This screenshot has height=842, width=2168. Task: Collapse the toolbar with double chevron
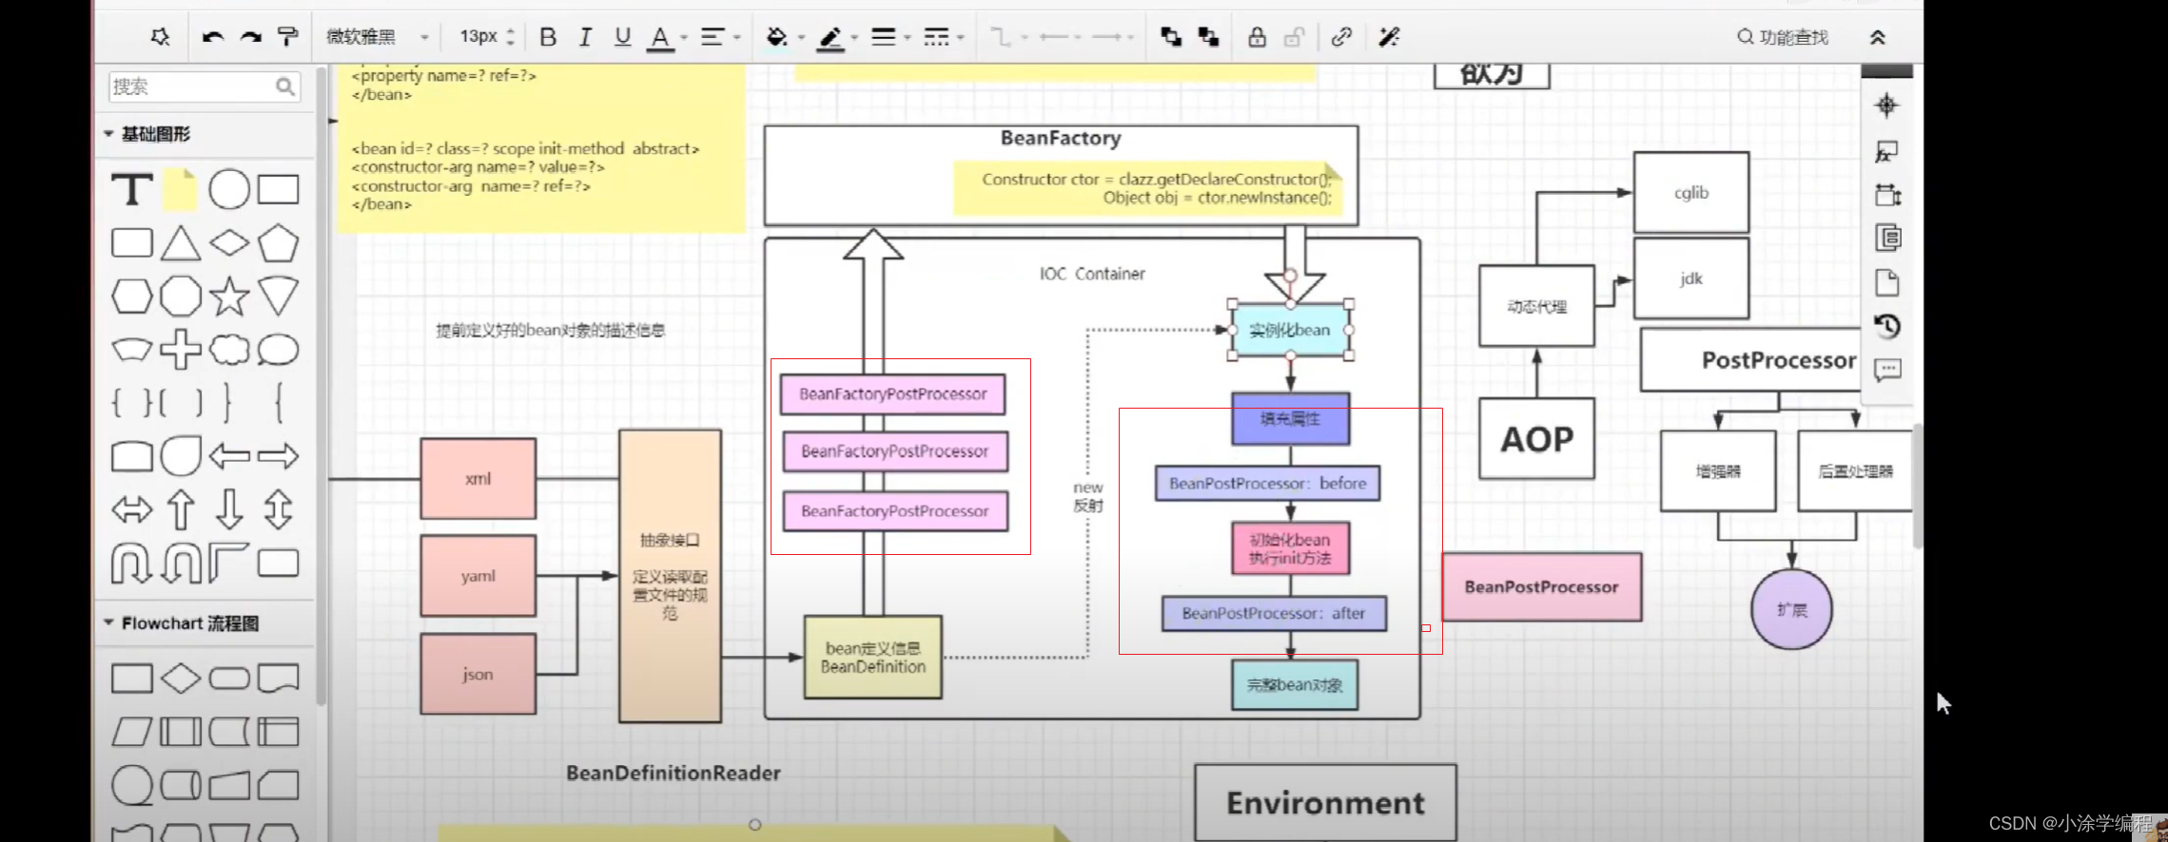(1877, 37)
